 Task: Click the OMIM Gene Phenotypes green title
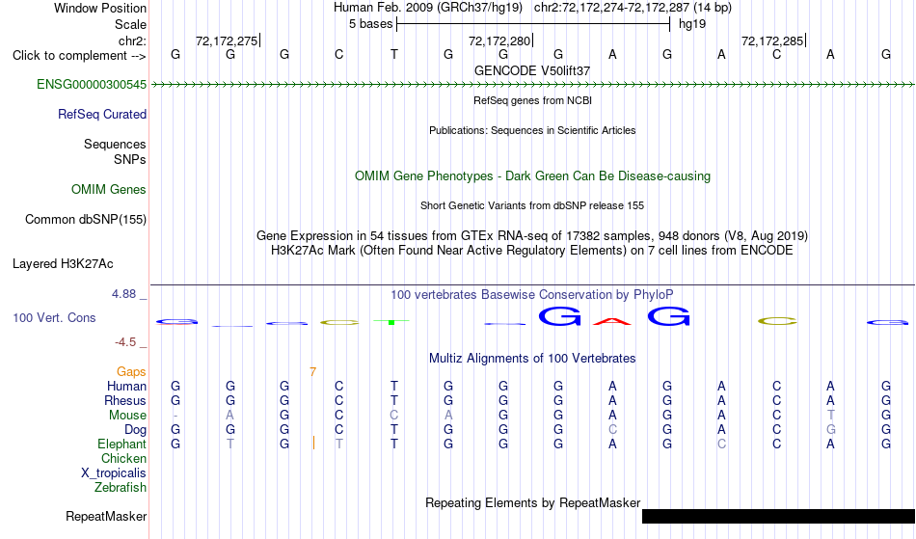click(533, 175)
